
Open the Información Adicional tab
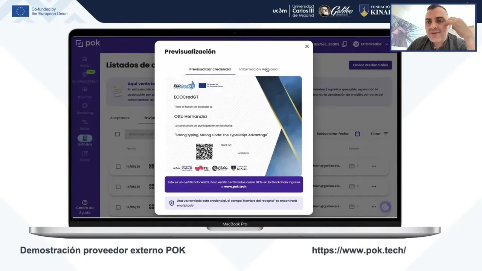pos(259,69)
